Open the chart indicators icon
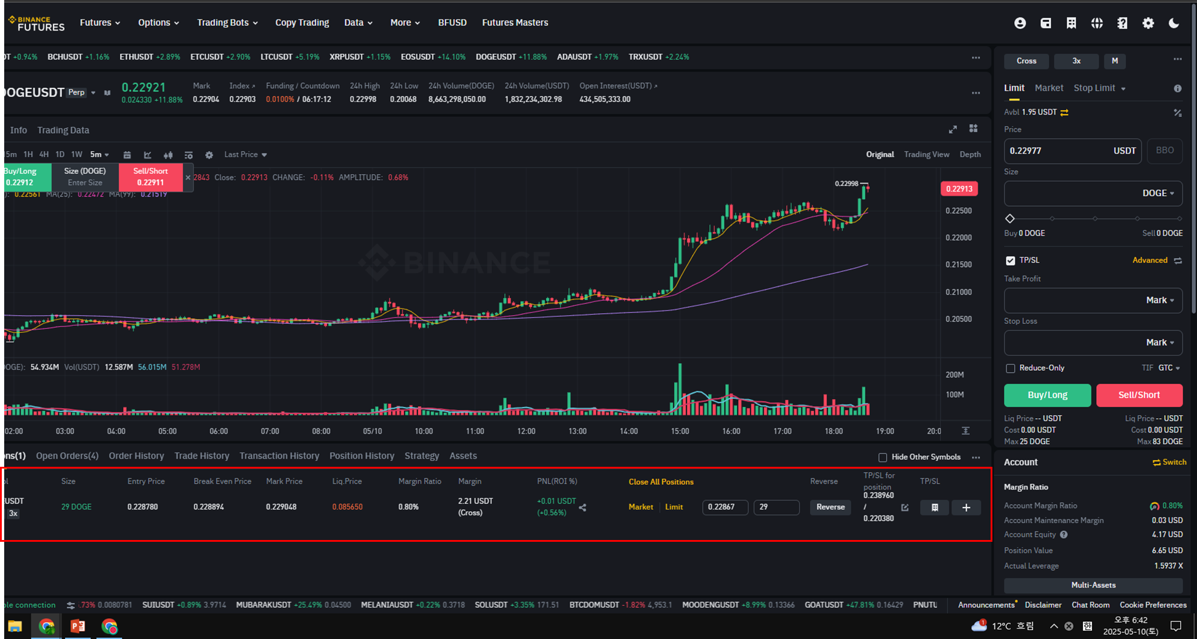 coord(148,155)
